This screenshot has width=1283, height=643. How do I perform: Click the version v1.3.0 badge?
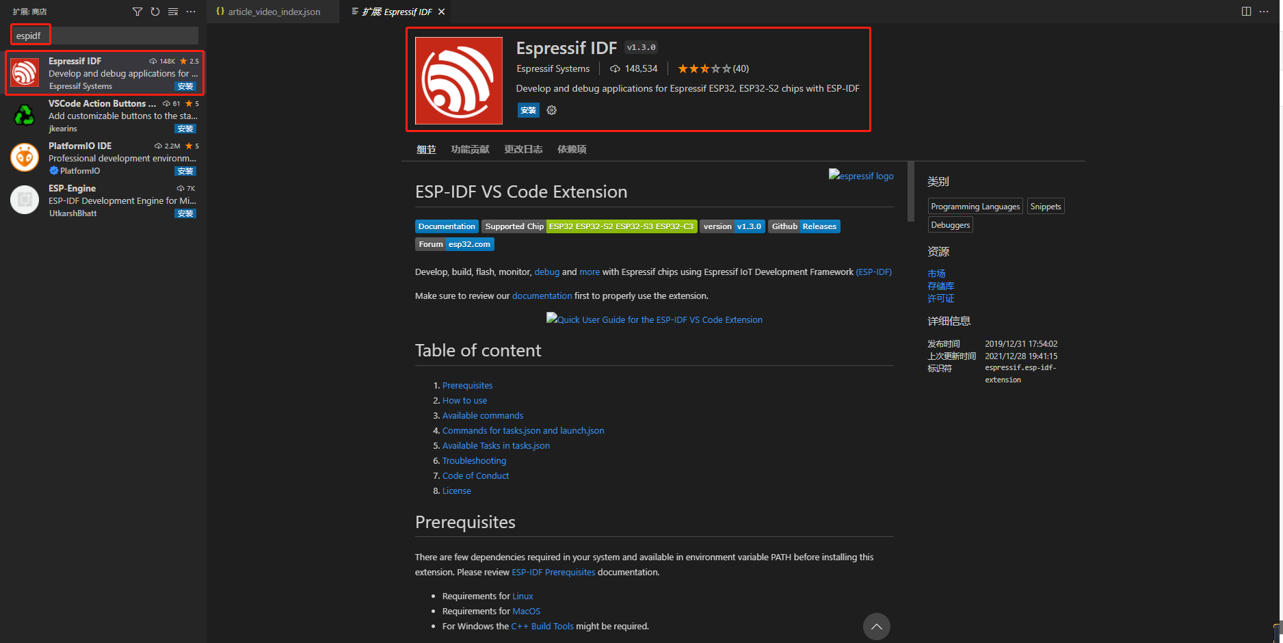pyautogui.click(x=732, y=226)
